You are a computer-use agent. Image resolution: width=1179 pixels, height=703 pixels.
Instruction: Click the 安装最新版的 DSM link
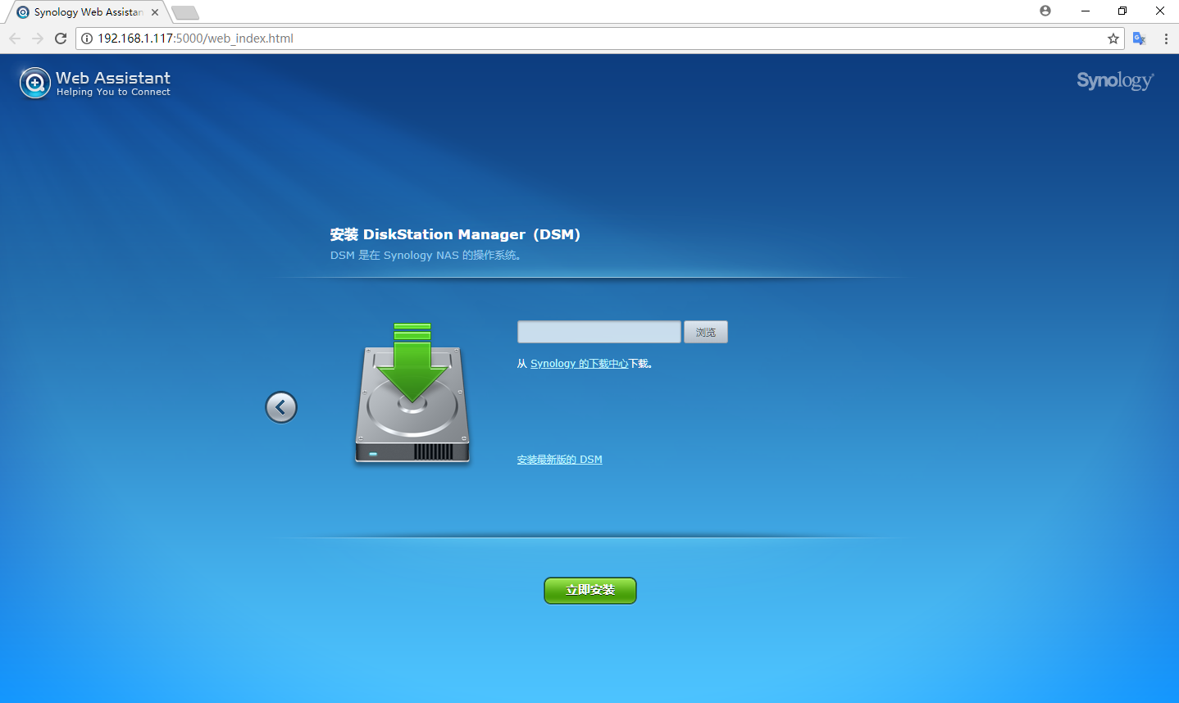tap(560, 460)
